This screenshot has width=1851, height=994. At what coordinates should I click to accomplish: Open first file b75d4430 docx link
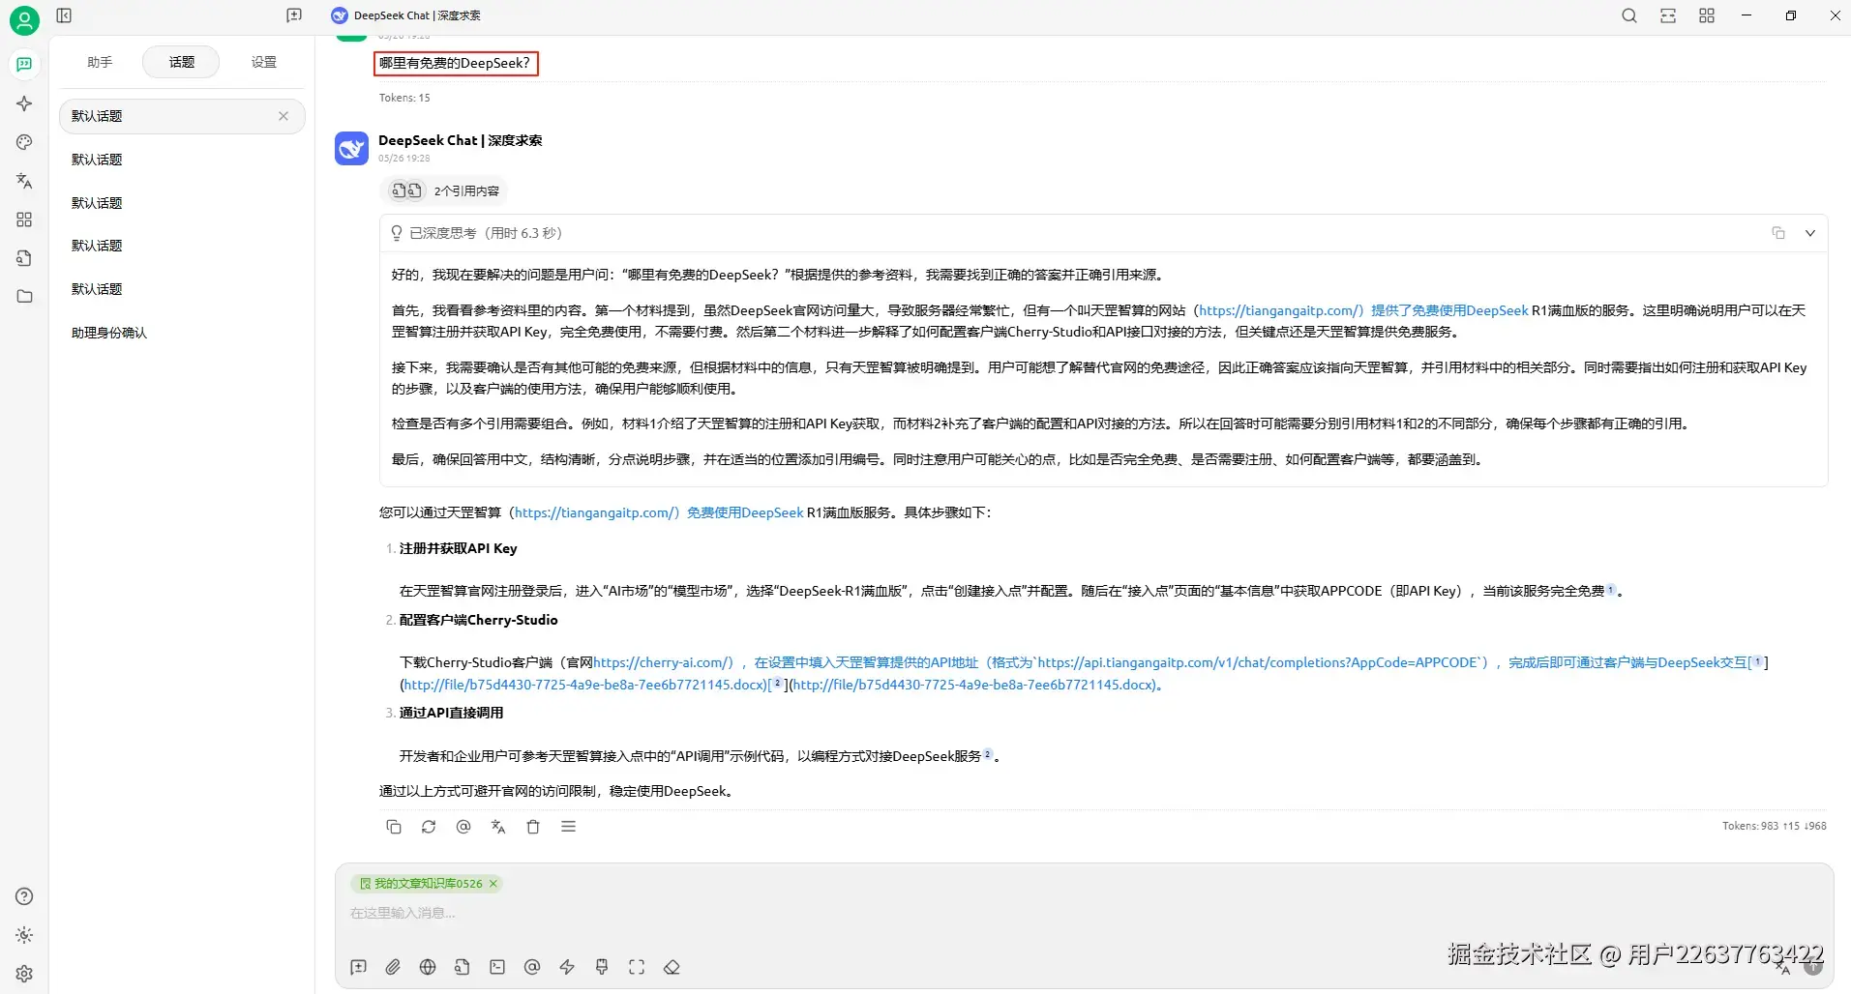[x=585, y=685]
